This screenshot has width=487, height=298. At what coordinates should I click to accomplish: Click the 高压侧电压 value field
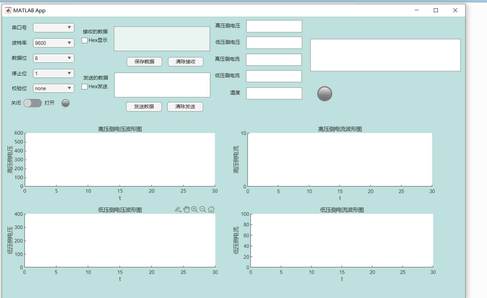274,26
